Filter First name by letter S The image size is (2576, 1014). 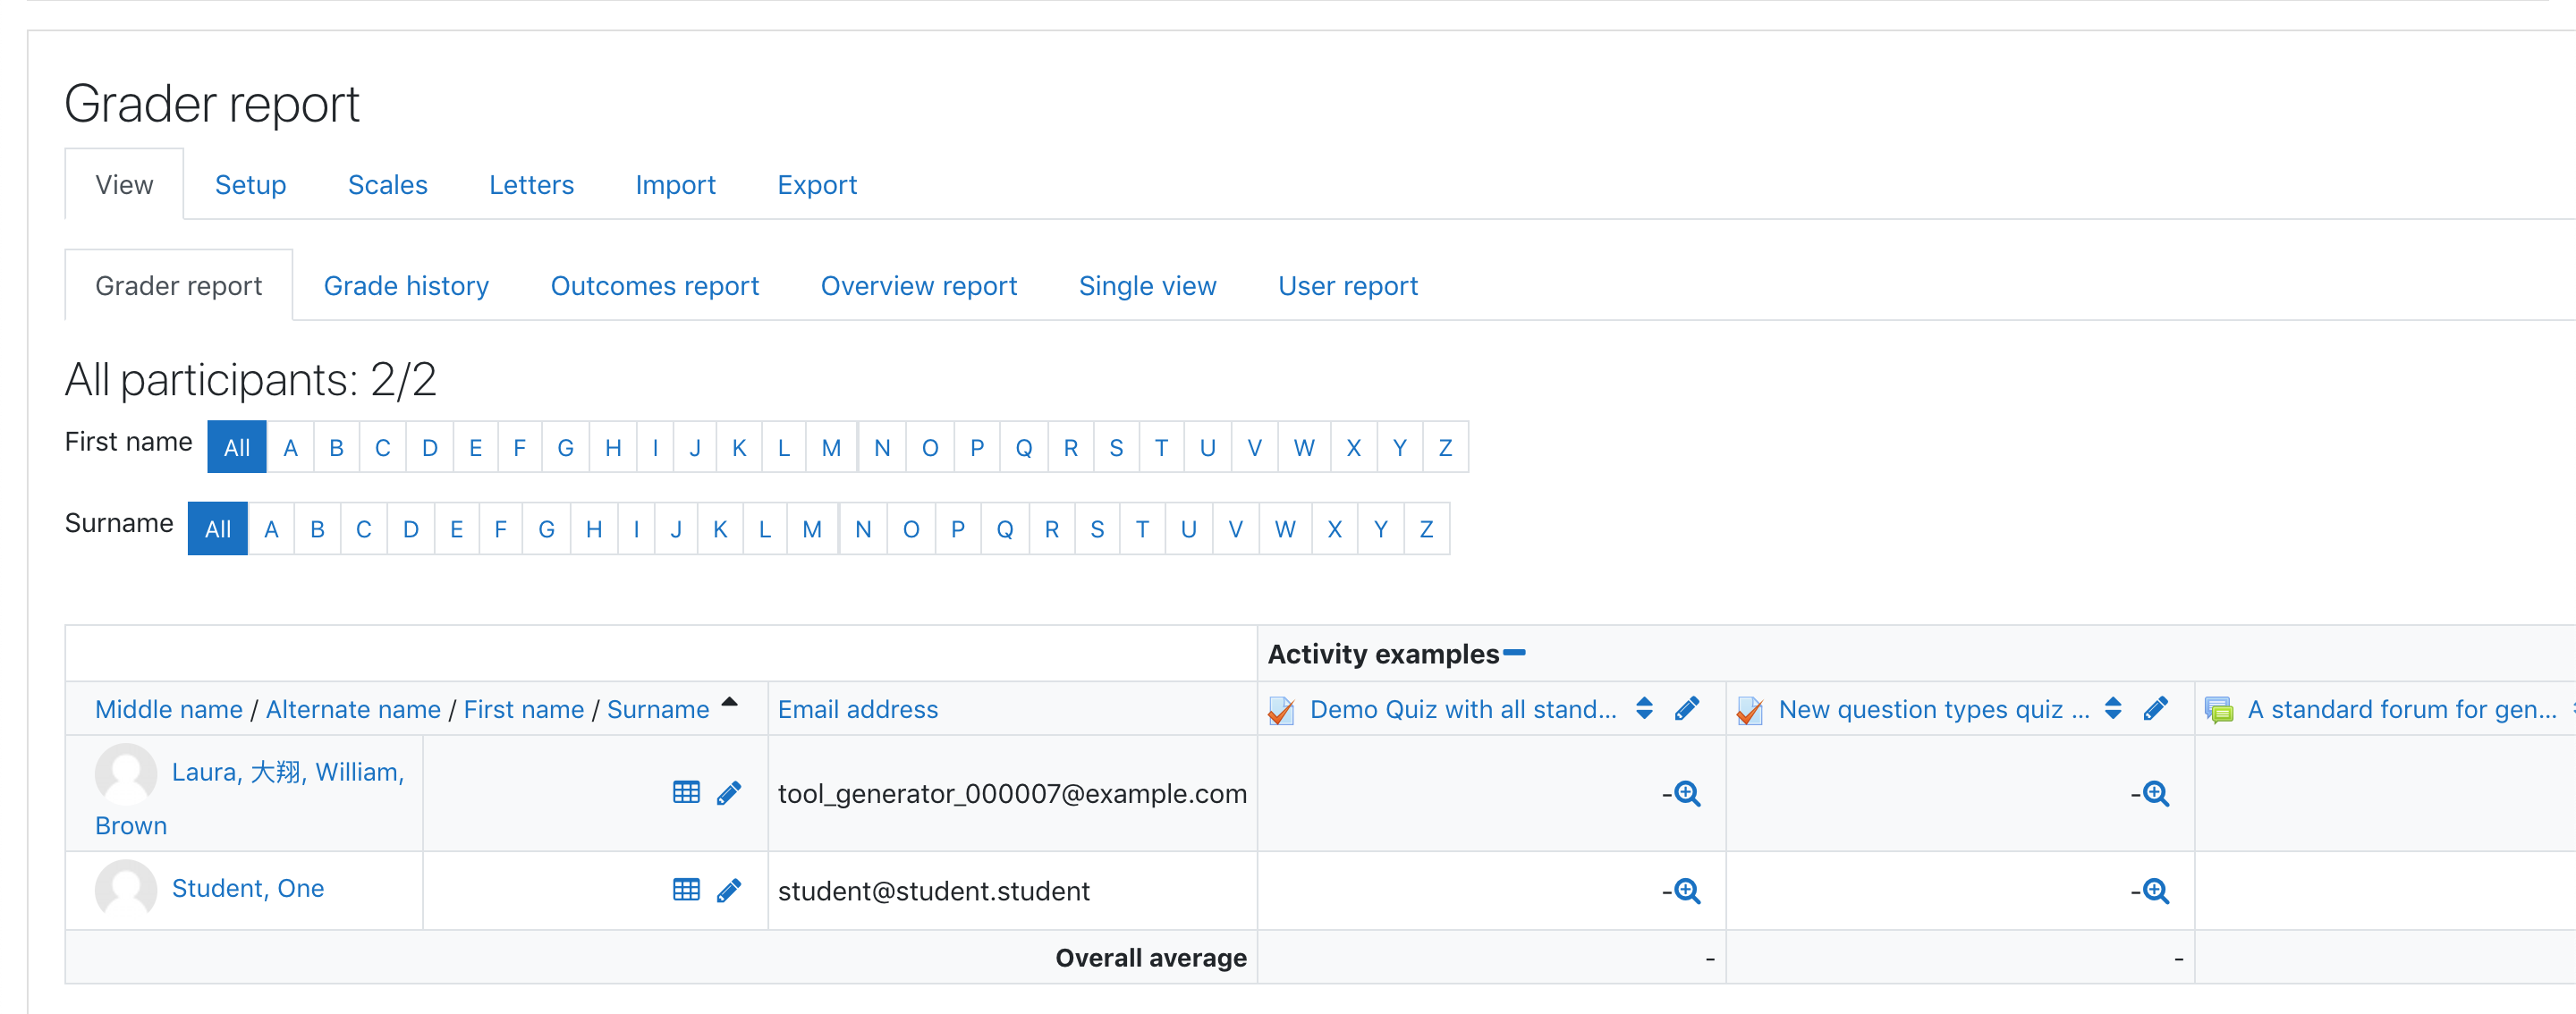click(1116, 447)
